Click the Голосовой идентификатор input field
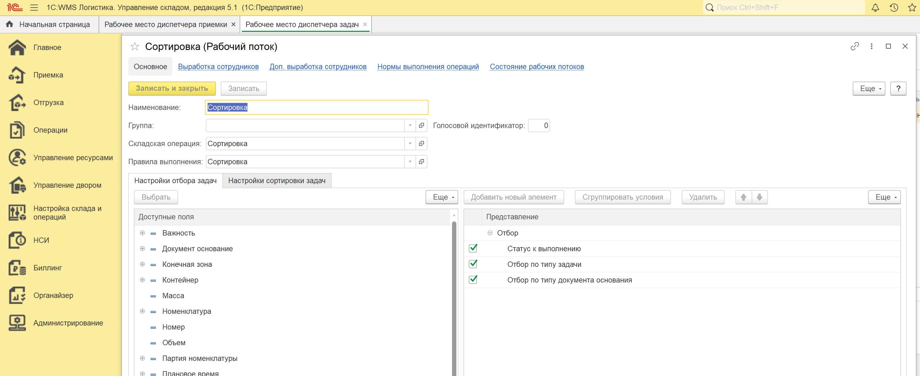The width and height of the screenshot is (920, 376). click(538, 126)
